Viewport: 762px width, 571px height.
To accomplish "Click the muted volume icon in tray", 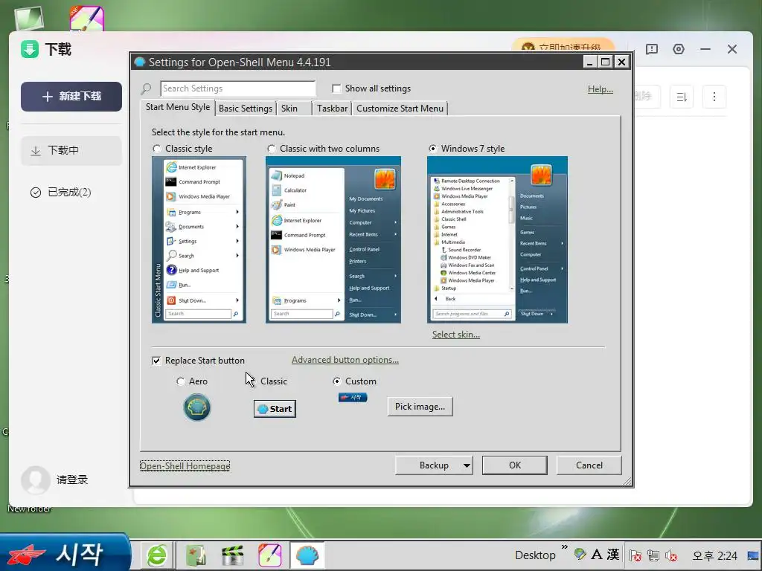I will (671, 555).
